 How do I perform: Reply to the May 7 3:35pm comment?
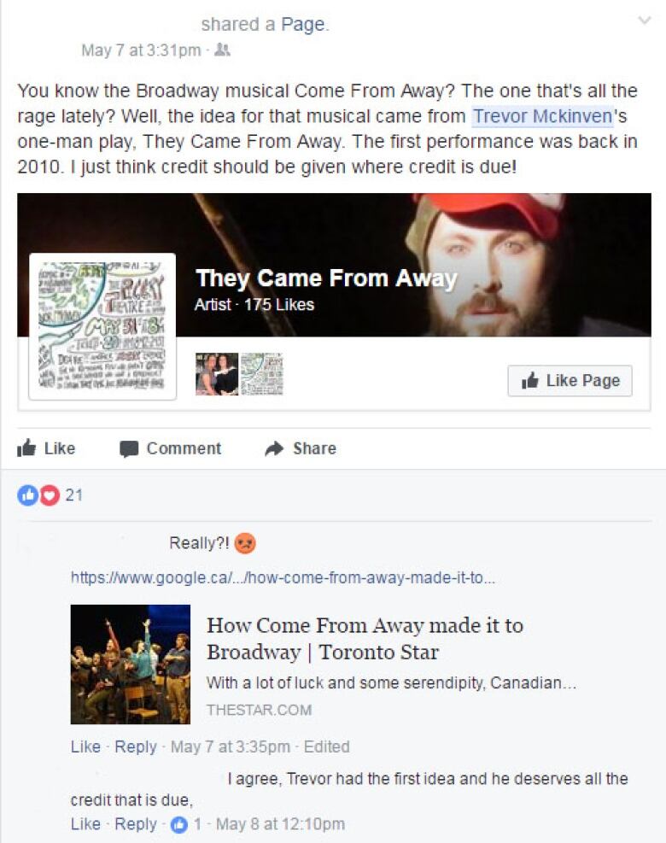pyautogui.click(x=136, y=746)
